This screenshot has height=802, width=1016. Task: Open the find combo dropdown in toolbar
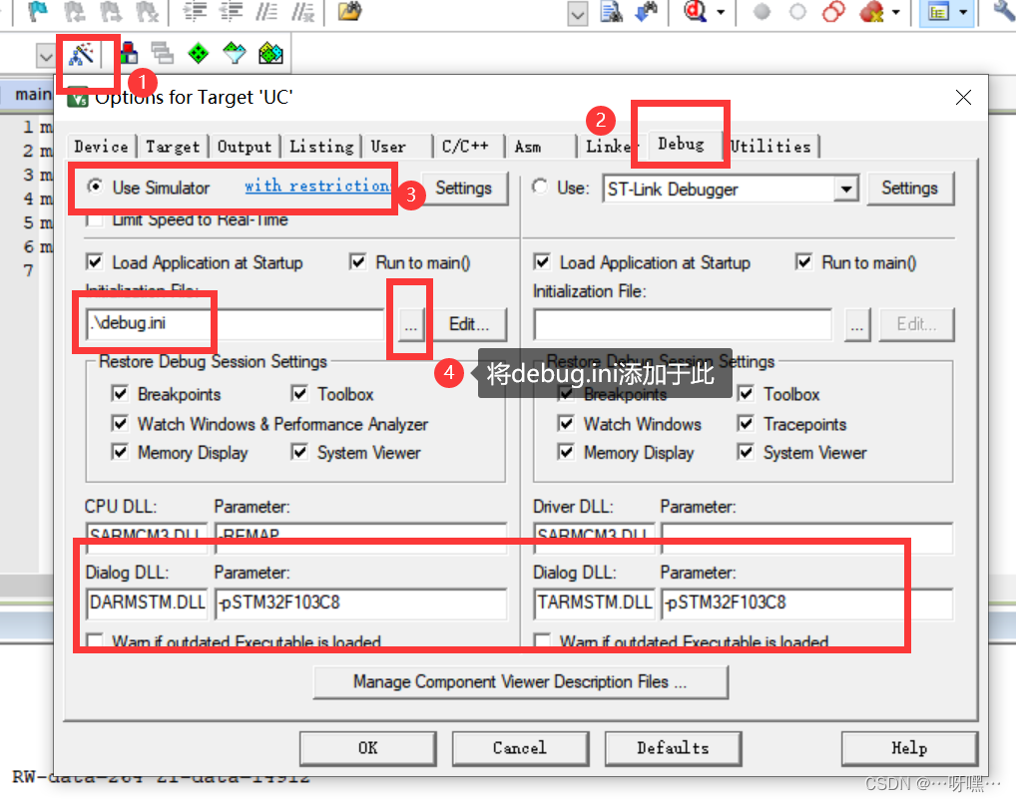tap(577, 14)
